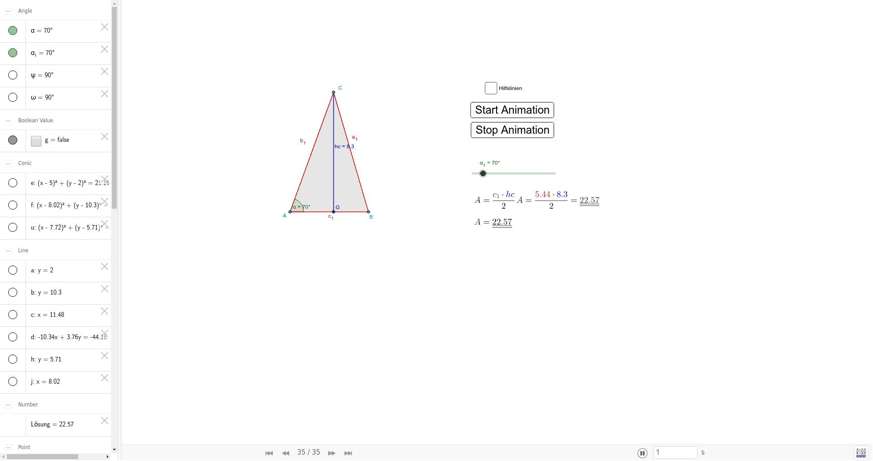Click the Start Animation button
Viewport: 873px width, 461px height.
tap(512, 110)
